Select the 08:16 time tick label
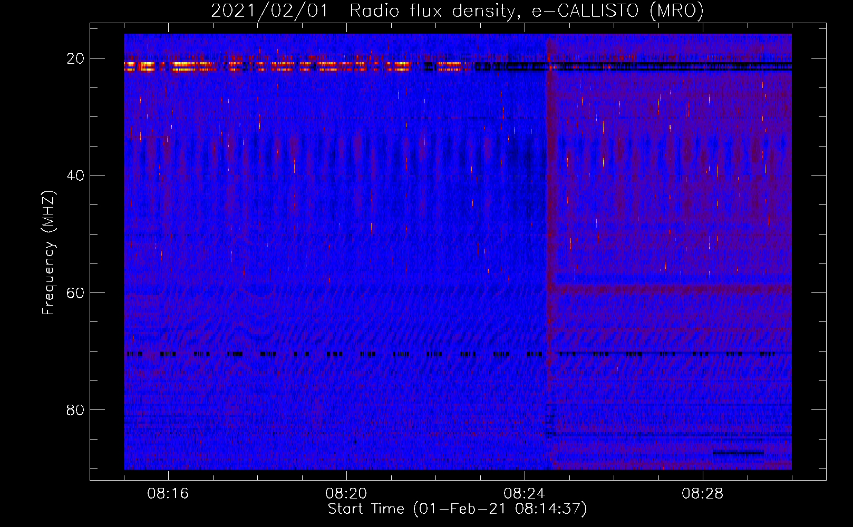The width and height of the screenshot is (853, 527). click(168, 494)
